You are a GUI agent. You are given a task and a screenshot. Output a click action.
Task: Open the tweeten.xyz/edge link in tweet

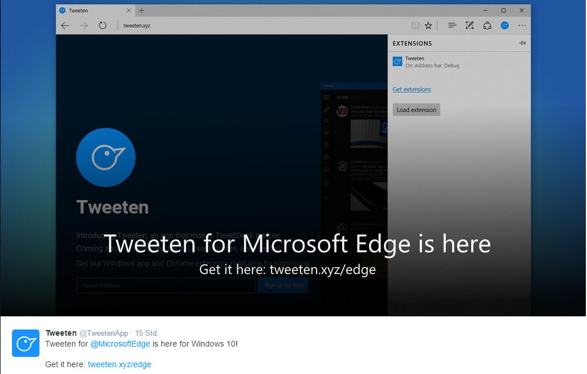click(119, 364)
